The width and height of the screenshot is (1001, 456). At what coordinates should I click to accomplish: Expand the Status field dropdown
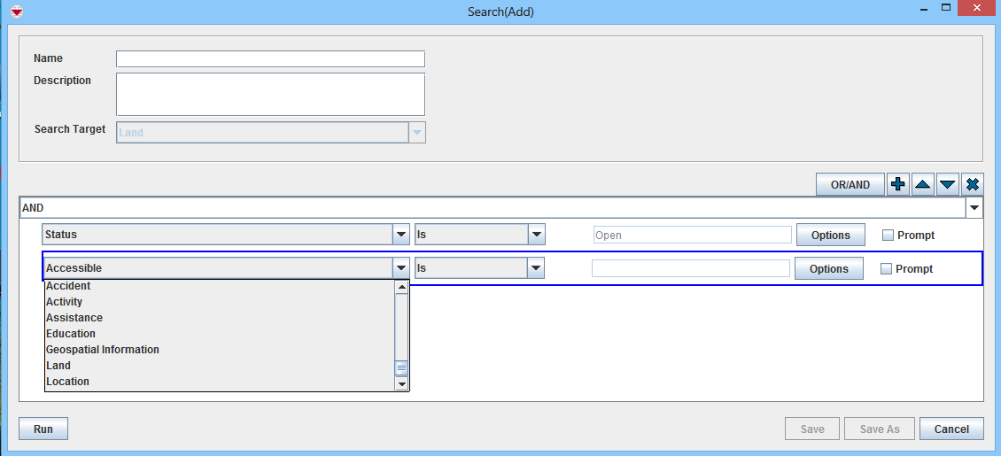point(400,235)
